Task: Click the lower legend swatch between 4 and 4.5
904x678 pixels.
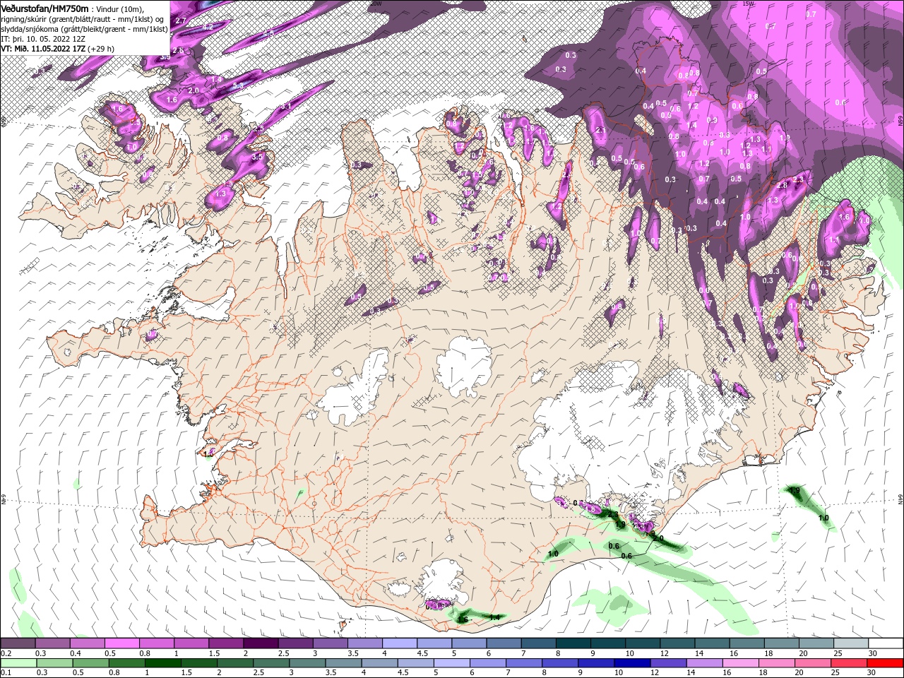Action: 380,662
